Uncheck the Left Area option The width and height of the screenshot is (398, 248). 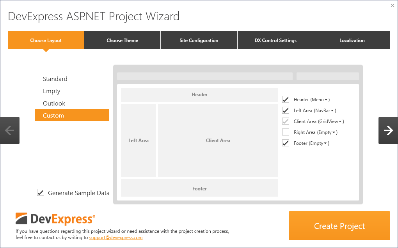coord(285,110)
